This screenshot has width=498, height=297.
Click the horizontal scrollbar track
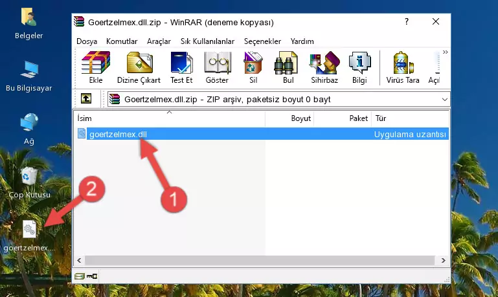point(260,261)
